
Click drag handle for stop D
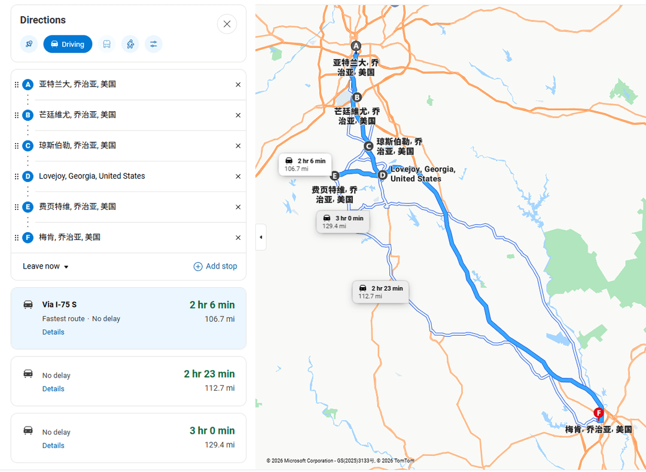point(17,176)
